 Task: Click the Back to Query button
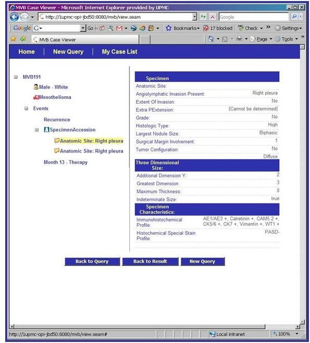pos(92,261)
